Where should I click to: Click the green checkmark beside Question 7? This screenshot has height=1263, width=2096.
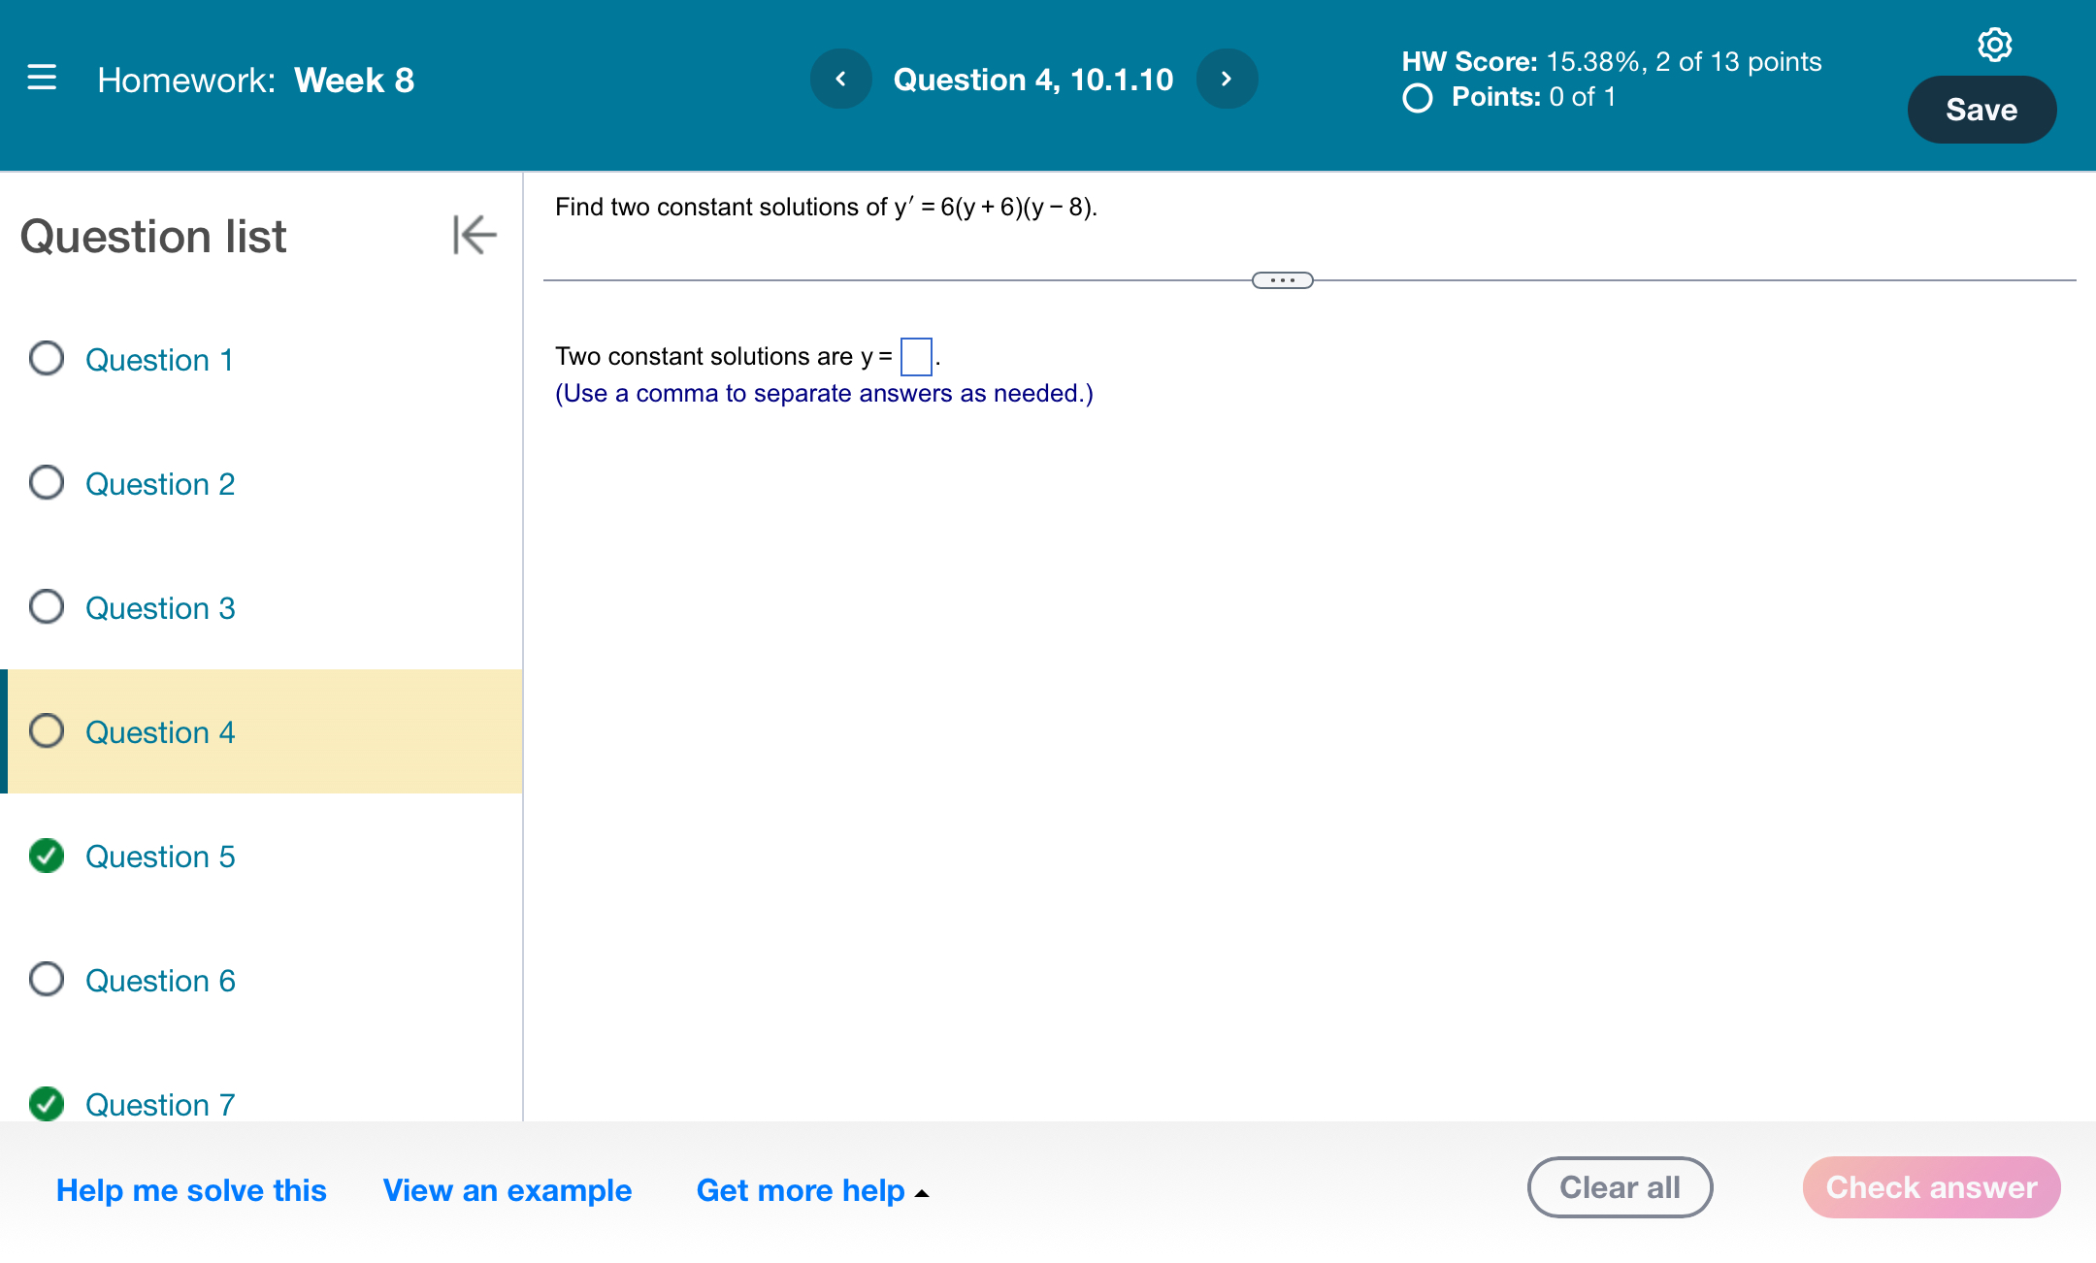pos(47,1105)
